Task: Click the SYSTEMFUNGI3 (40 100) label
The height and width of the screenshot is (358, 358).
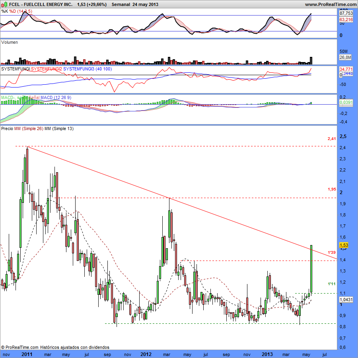Action: click(x=88, y=69)
